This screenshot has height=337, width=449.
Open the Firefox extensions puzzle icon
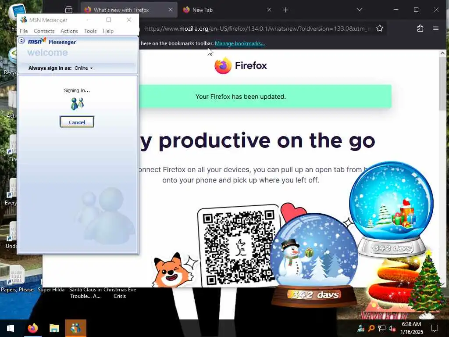[x=420, y=29]
